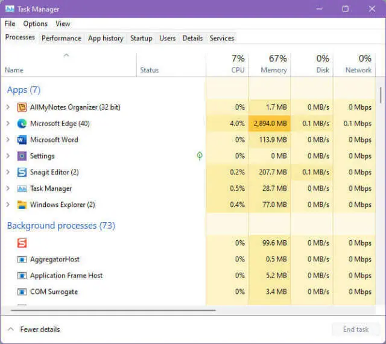The image size is (386, 344).
Task: Click the horizontal scrollbar thumb
Action: pos(113,310)
